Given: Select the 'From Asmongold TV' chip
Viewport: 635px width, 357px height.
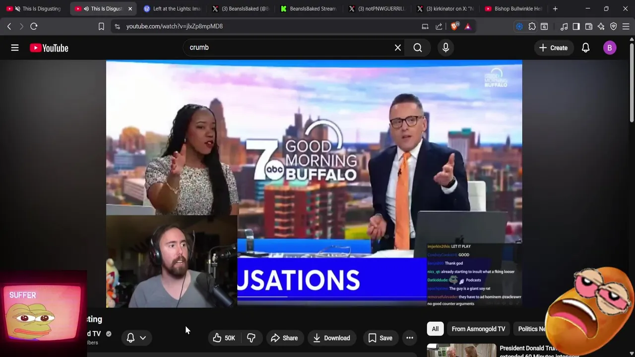Looking at the screenshot, I should (478, 329).
